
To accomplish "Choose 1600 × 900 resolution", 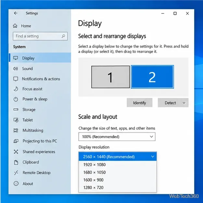I will click(118, 180).
